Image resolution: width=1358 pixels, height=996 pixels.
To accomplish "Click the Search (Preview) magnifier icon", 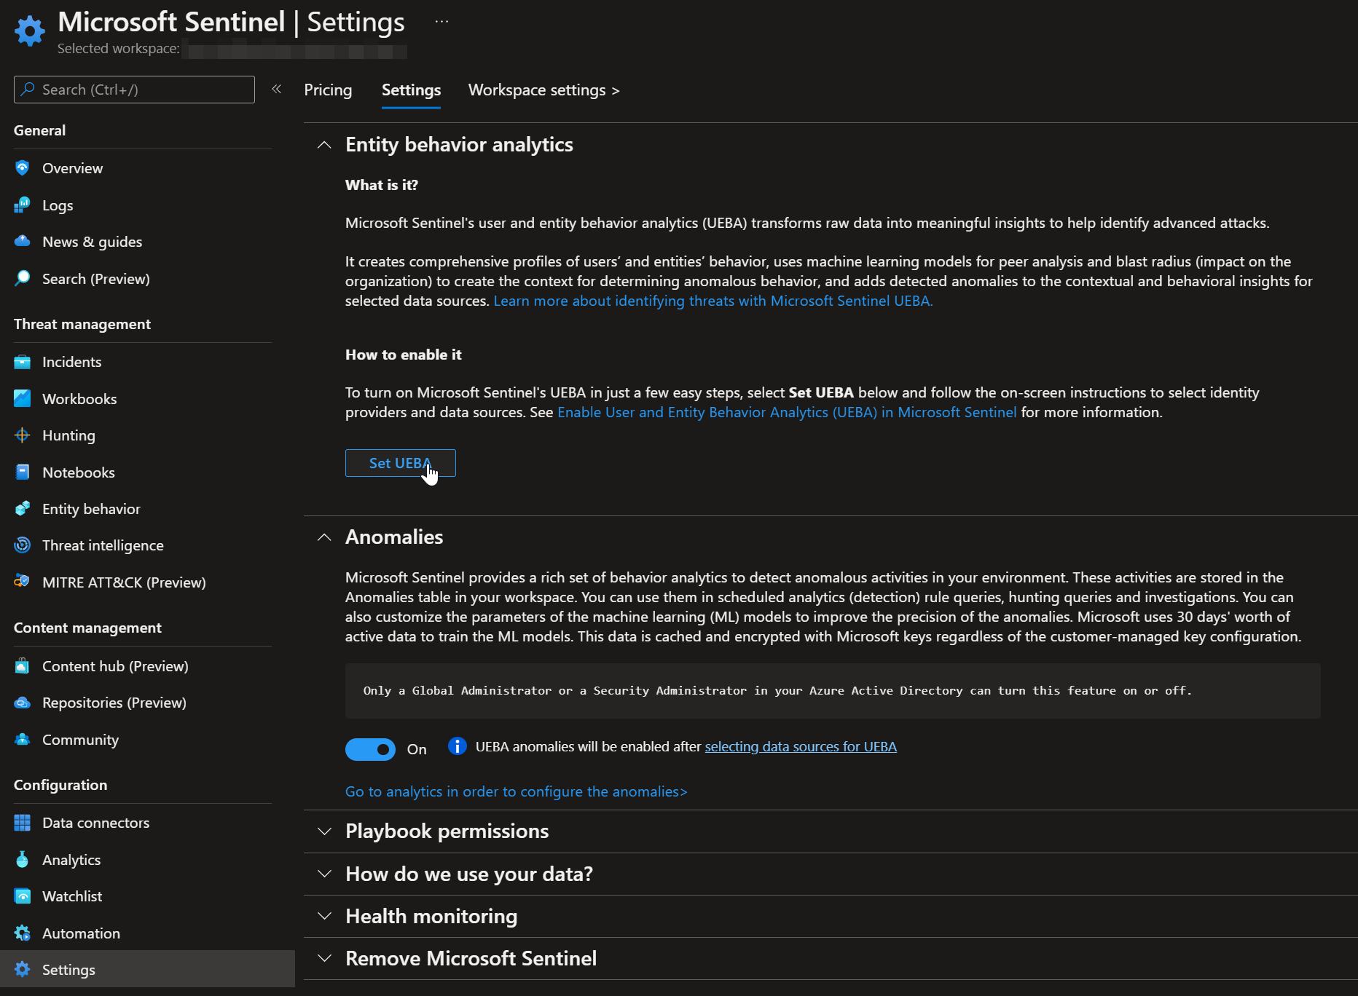I will [x=23, y=279].
